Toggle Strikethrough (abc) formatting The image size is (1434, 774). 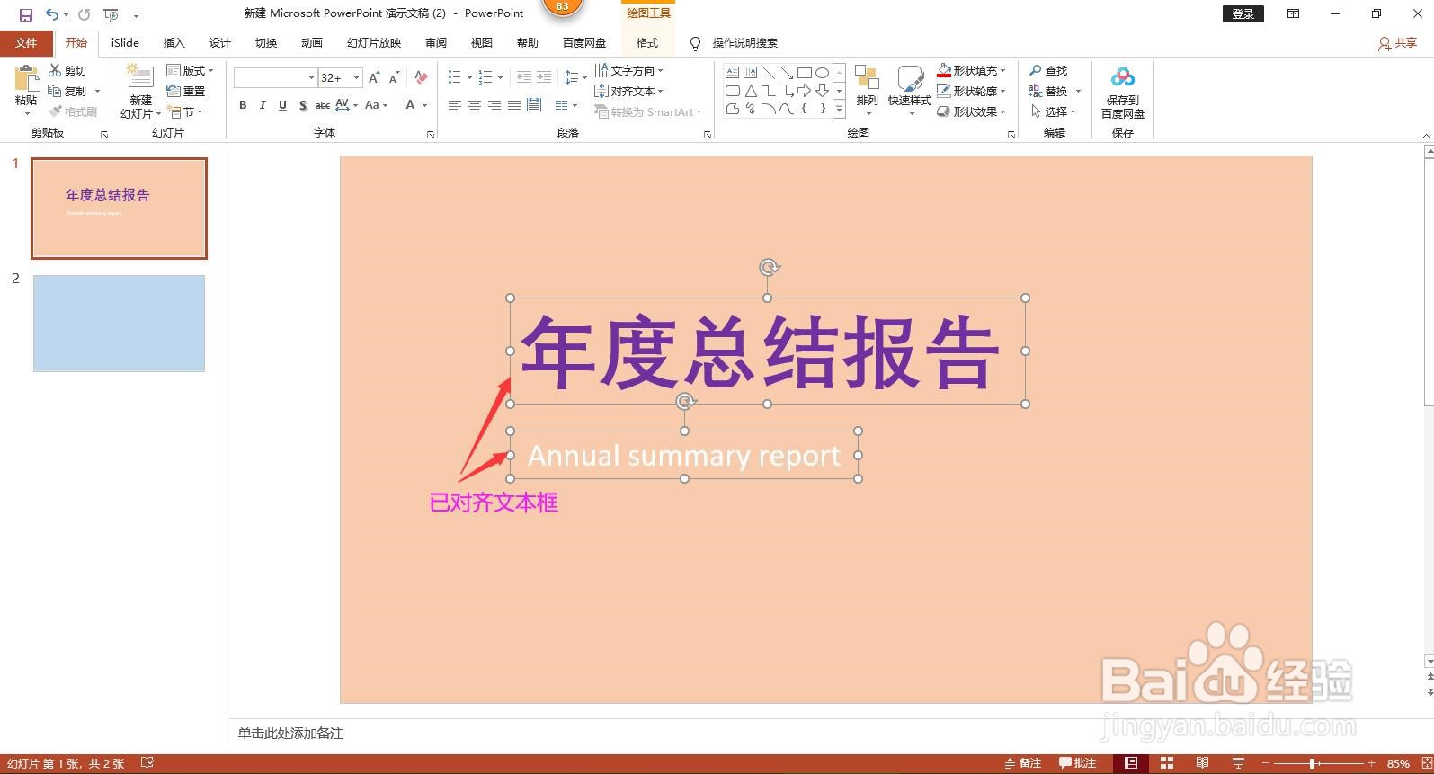pyautogui.click(x=323, y=105)
